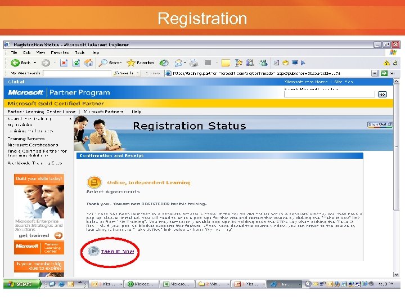
Task: Open the Help menu in menu bar
Action: pos(96,52)
